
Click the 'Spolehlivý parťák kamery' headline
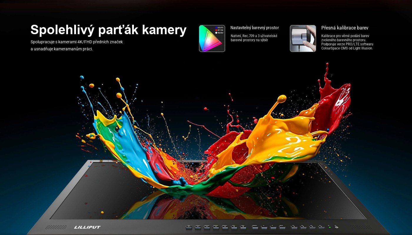[x=108, y=30]
